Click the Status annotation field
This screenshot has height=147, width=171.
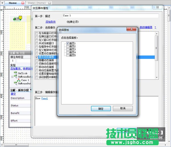coord(21,110)
